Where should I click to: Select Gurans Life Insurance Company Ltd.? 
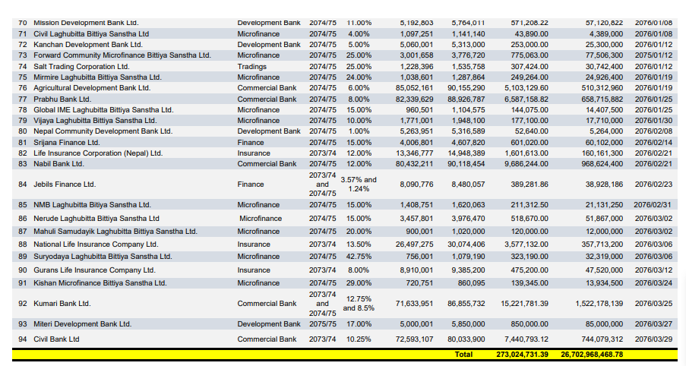(94, 270)
